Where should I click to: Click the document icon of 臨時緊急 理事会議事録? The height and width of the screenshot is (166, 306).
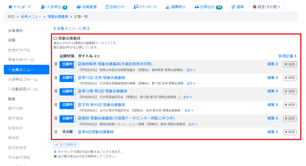tap(79, 64)
